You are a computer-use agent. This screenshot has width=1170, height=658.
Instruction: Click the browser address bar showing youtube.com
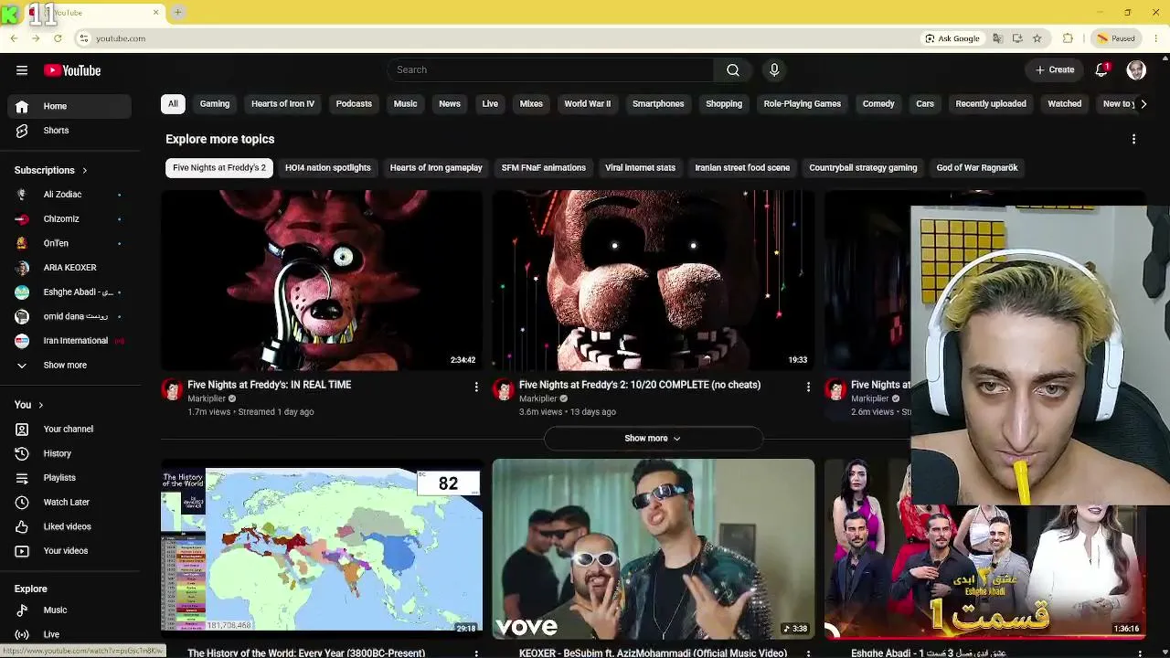click(x=494, y=38)
